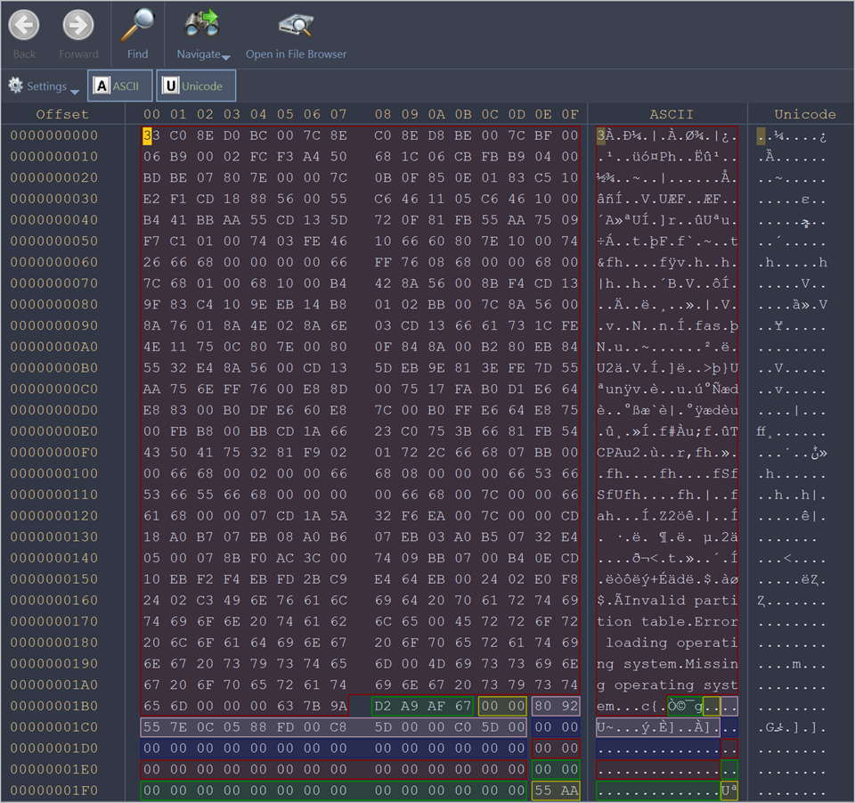Expand the Navigate dropdown arrow

tap(226, 58)
